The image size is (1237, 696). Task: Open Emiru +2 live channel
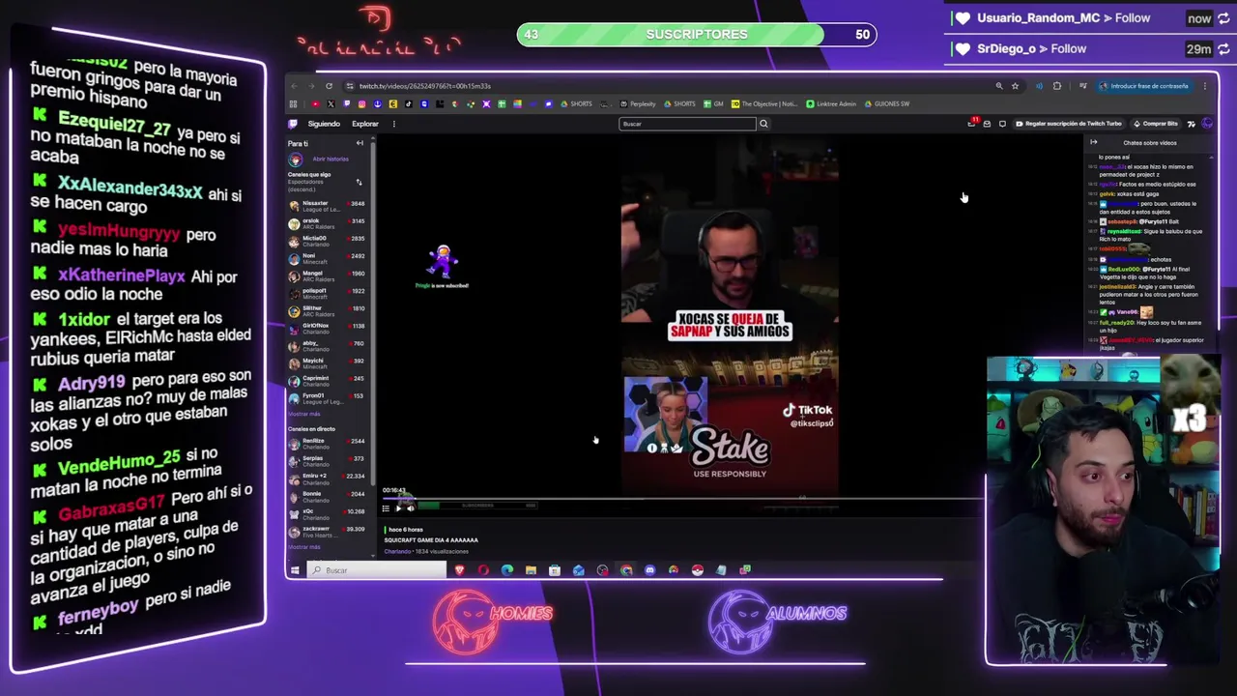click(328, 478)
